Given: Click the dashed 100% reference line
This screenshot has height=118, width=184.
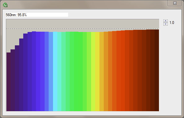Looking at the screenshot, I should click(x=83, y=29).
